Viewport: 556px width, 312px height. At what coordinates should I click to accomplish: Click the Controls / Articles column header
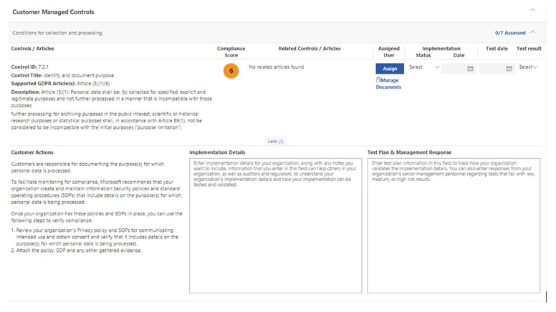[x=32, y=49]
